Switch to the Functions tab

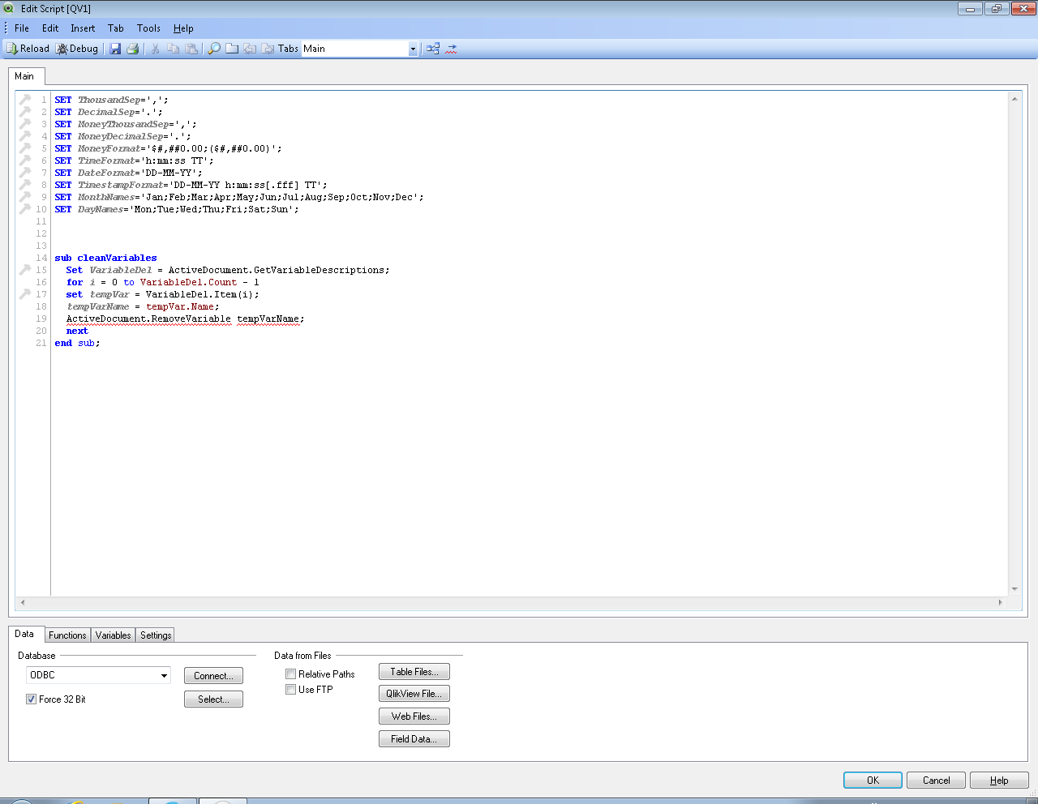[x=67, y=635]
